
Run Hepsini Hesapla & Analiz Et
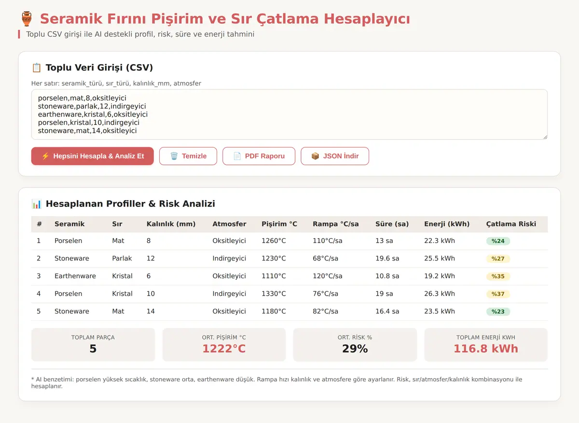click(93, 156)
